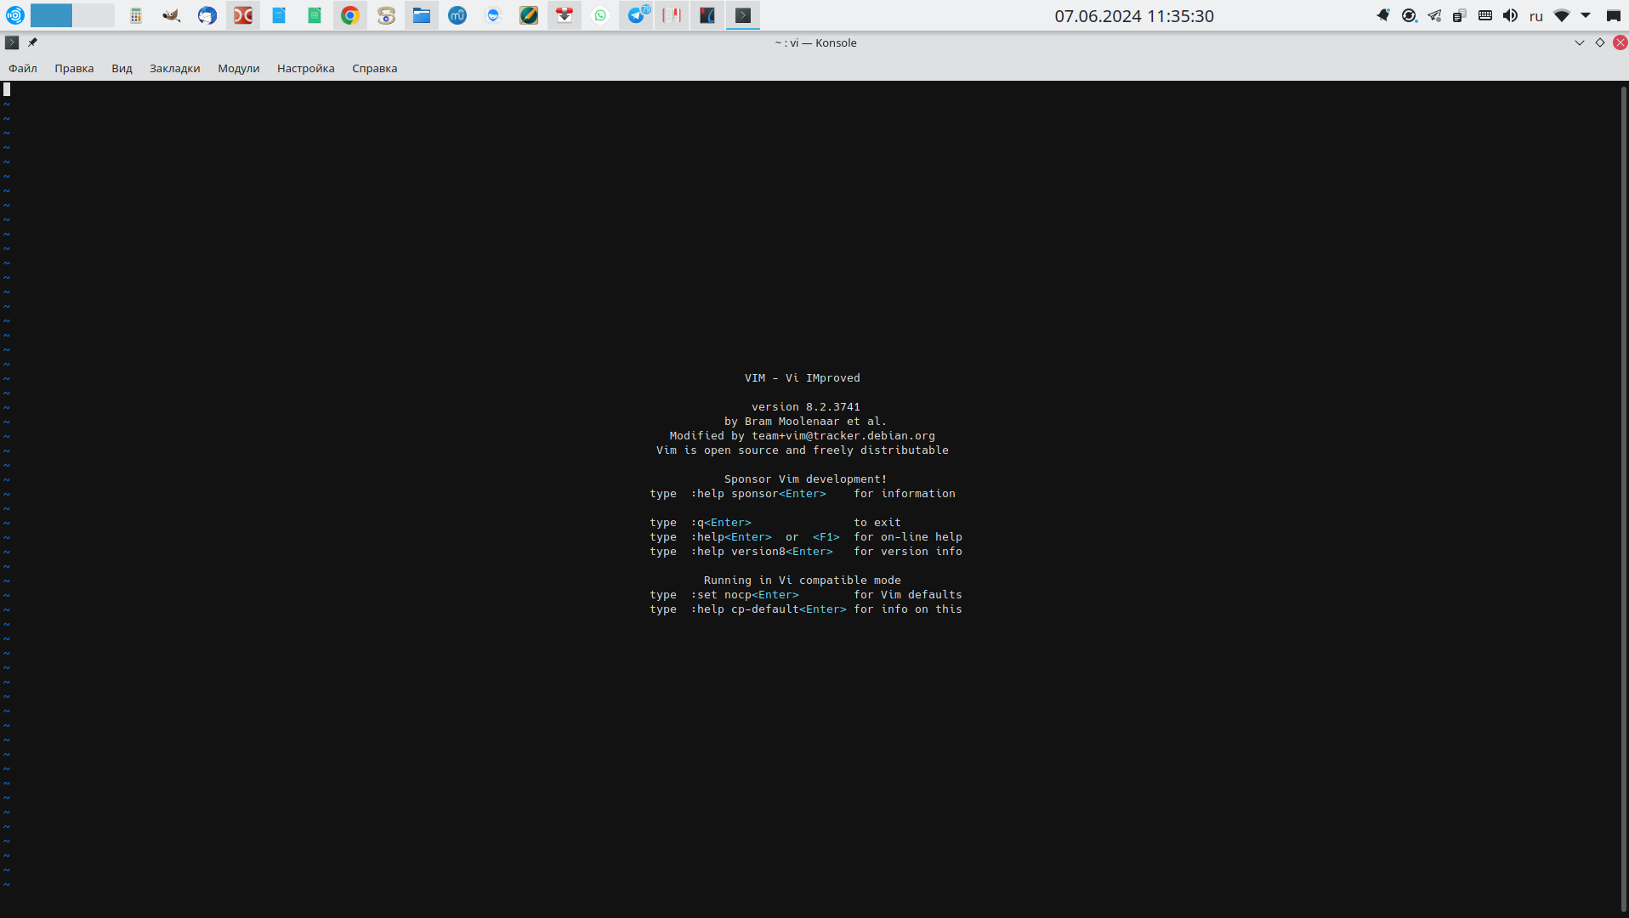Open the Вид menu
Viewport: 1629px width, 918px height.
point(122,69)
